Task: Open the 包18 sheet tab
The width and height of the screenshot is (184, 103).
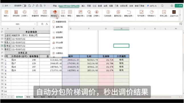Action: (x=43, y=97)
